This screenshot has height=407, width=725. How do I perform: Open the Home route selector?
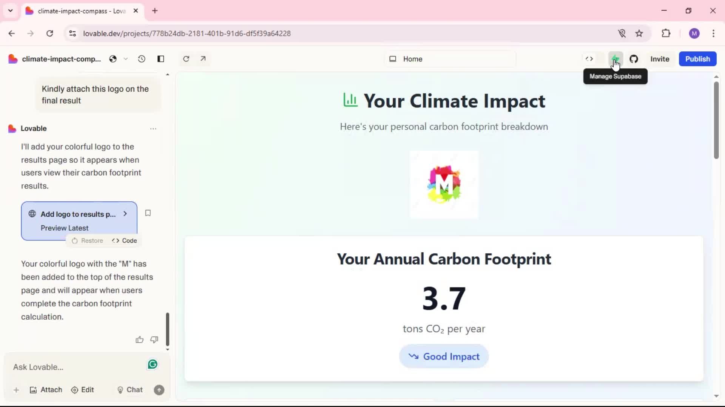tap(449, 59)
